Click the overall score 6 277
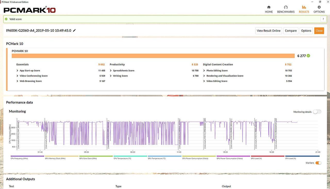330x189 pixels. [x=301, y=56]
